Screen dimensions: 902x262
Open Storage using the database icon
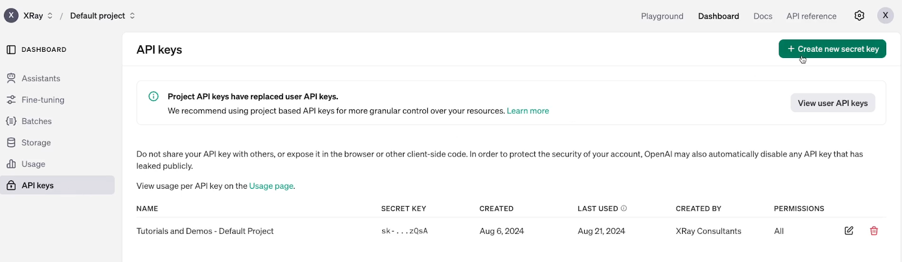11,143
